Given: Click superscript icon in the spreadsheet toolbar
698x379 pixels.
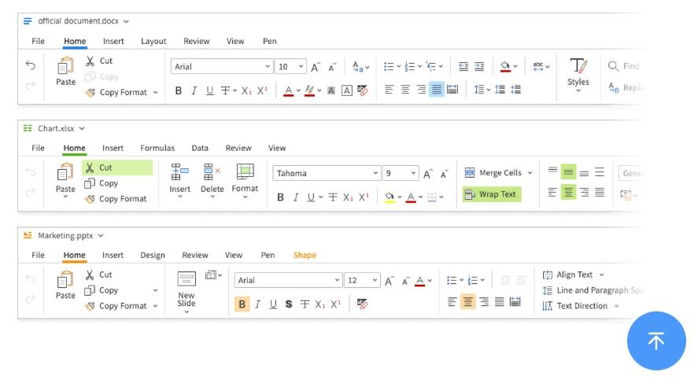Looking at the screenshot, I should [364, 197].
